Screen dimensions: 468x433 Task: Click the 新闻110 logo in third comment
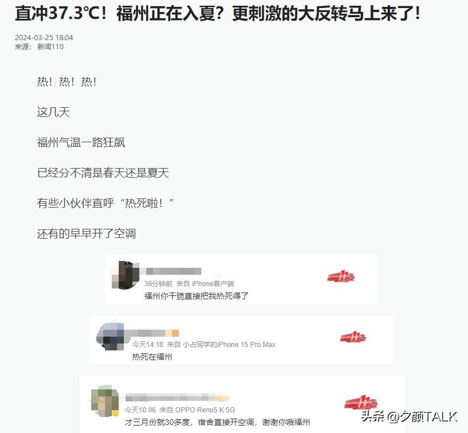pos(361,402)
